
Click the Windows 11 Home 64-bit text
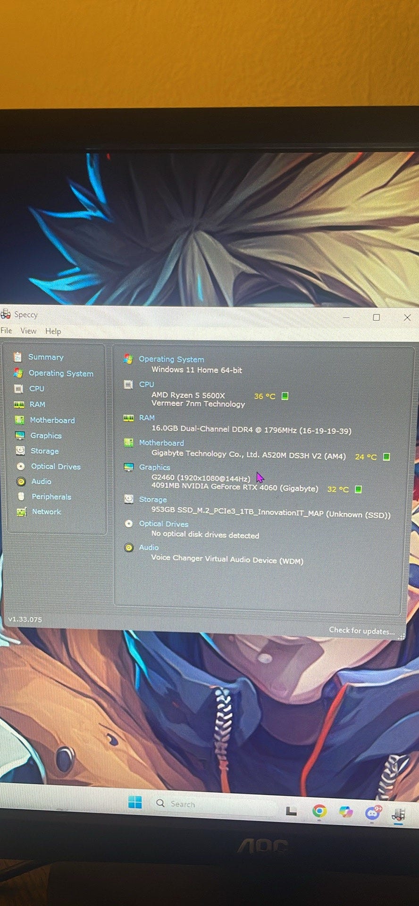pyautogui.click(x=197, y=370)
